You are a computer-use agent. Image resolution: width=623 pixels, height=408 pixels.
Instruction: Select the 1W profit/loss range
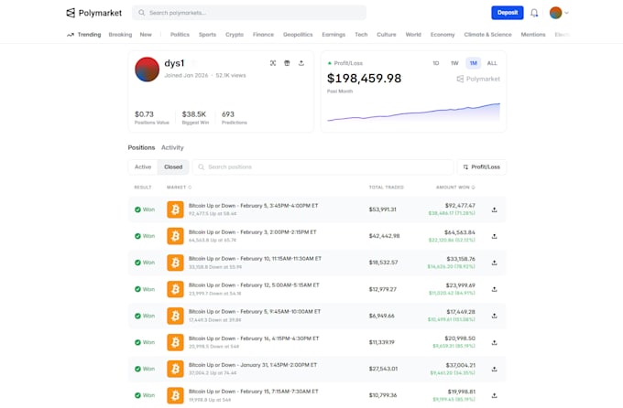(454, 63)
